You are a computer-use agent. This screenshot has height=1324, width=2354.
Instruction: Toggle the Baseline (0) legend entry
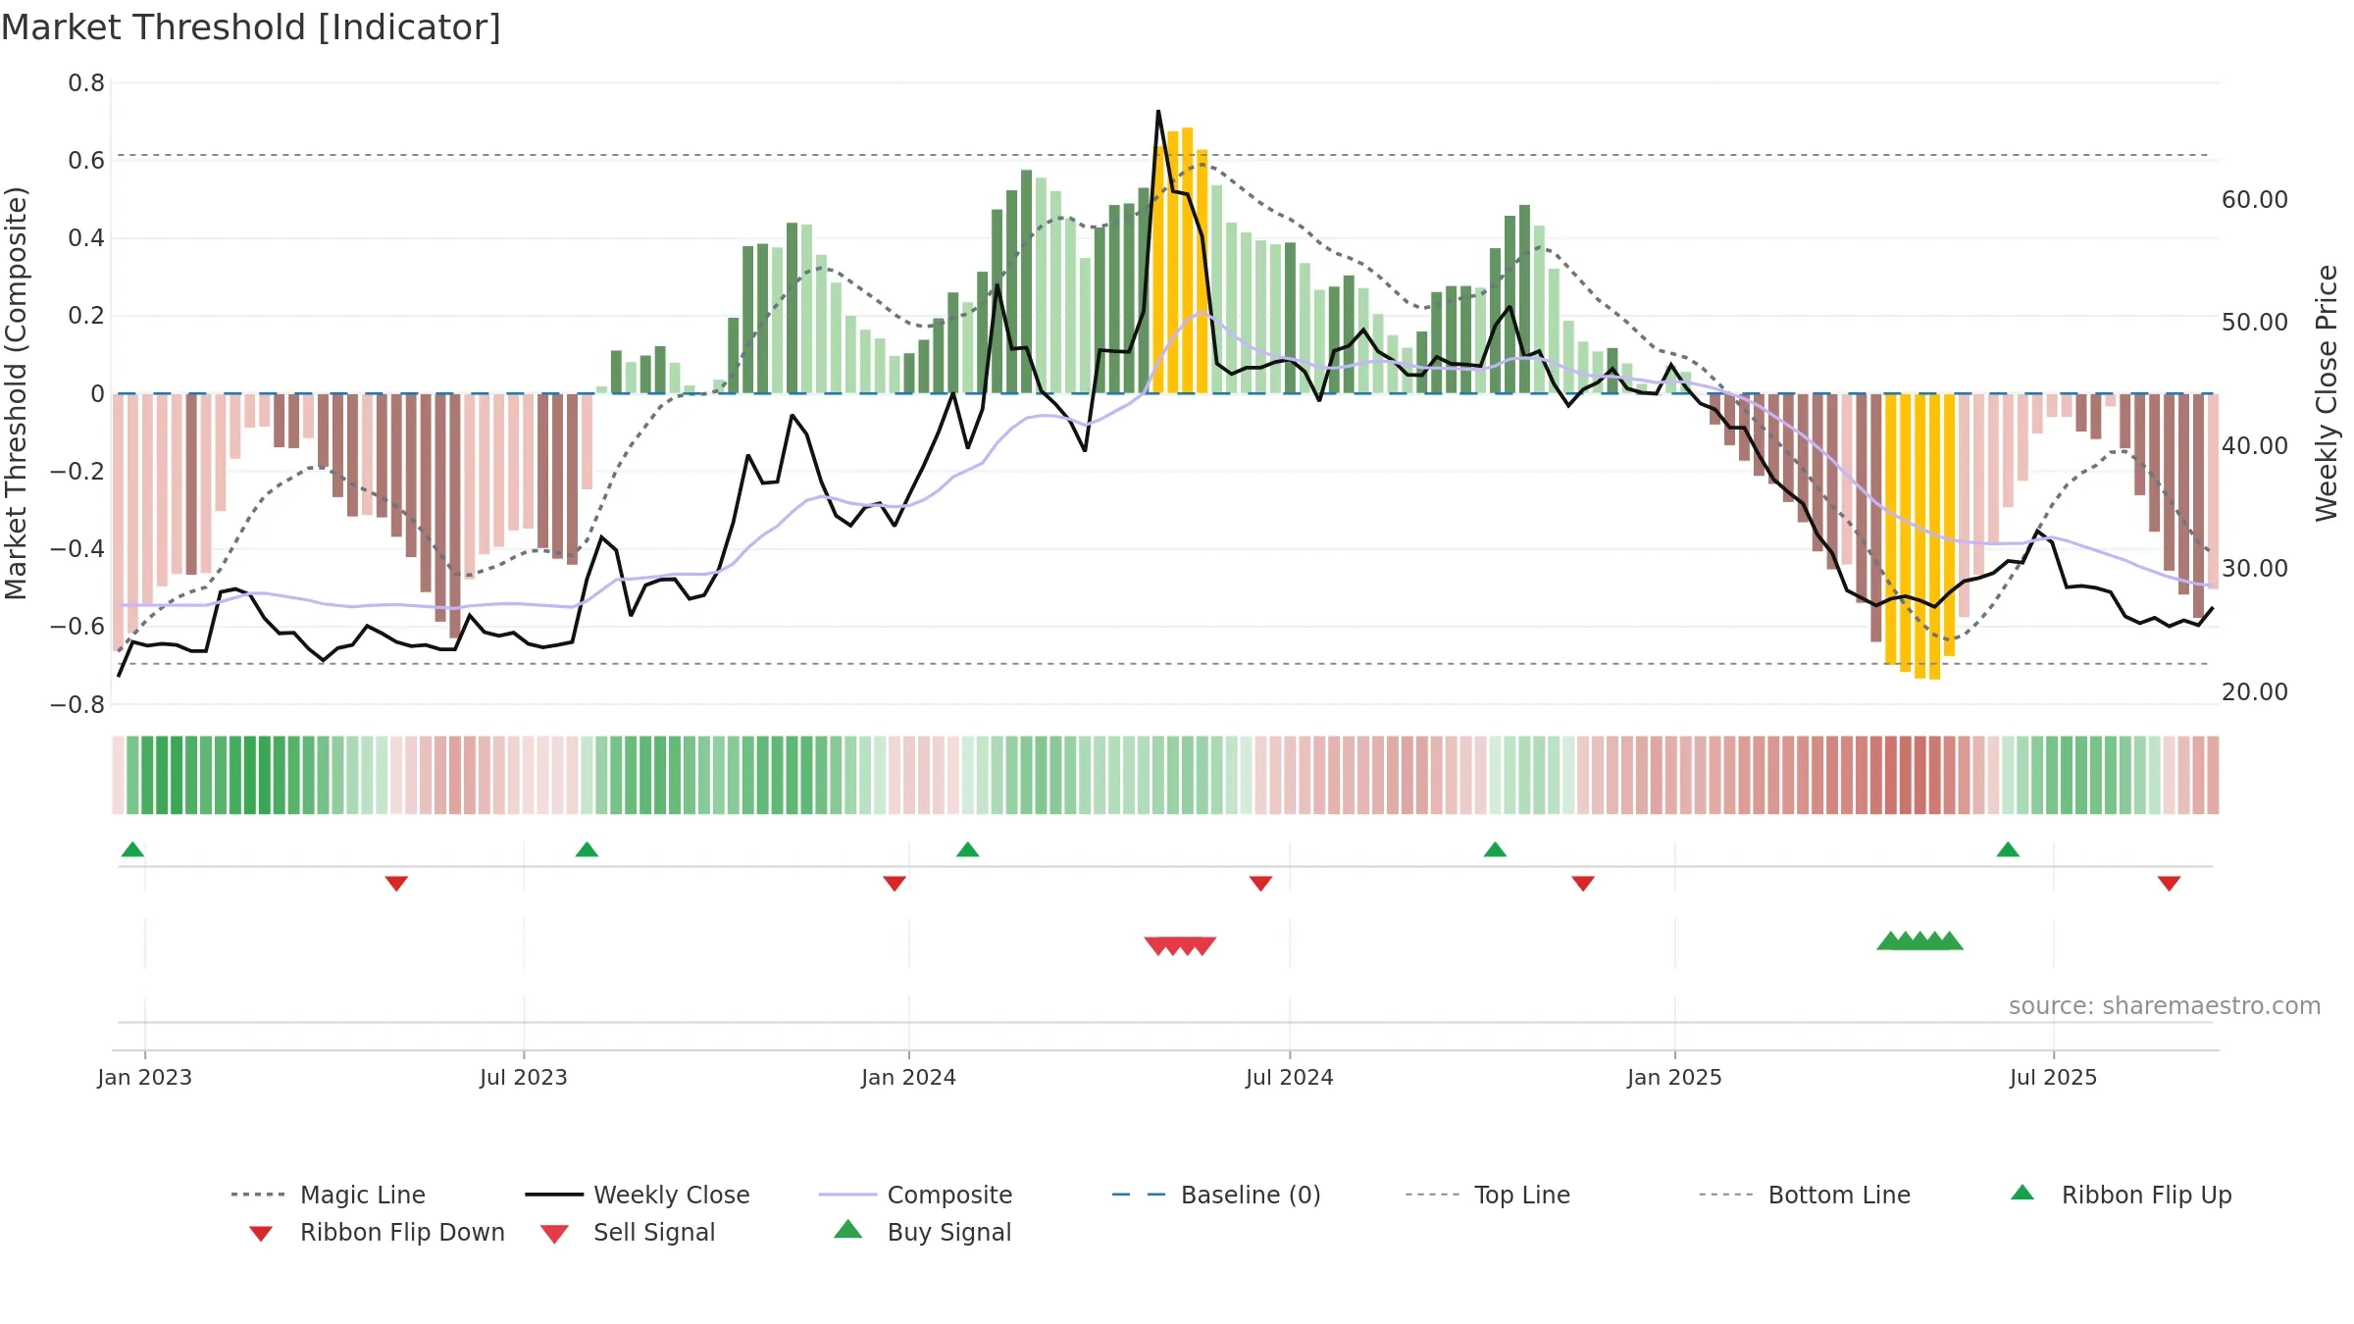pyautogui.click(x=1216, y=1195)
